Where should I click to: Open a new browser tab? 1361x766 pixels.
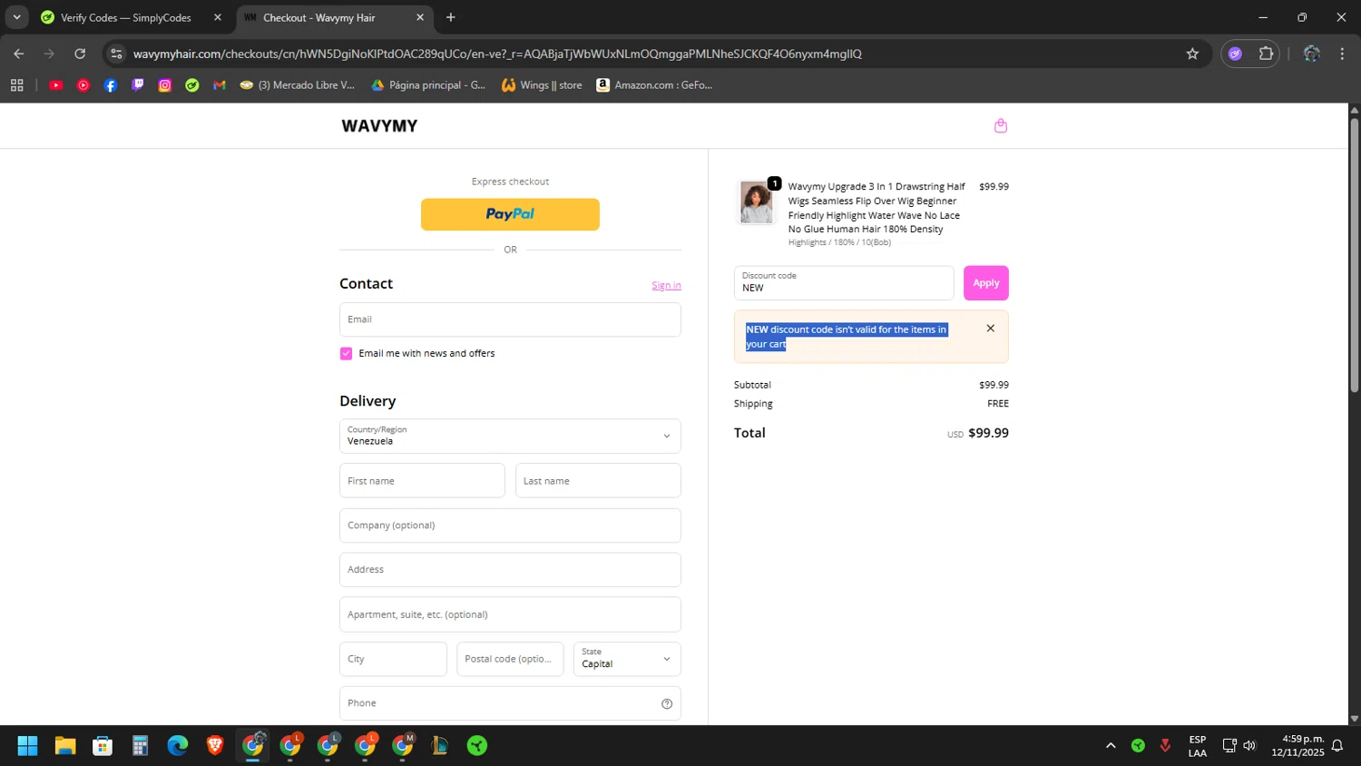pos(451,17)
